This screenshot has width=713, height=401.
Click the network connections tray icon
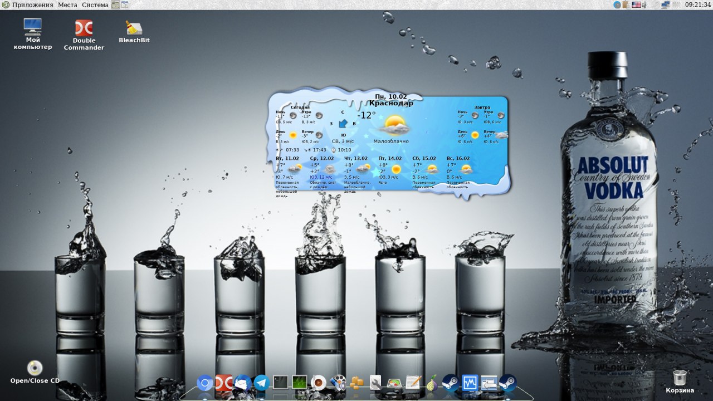point(665,5)
